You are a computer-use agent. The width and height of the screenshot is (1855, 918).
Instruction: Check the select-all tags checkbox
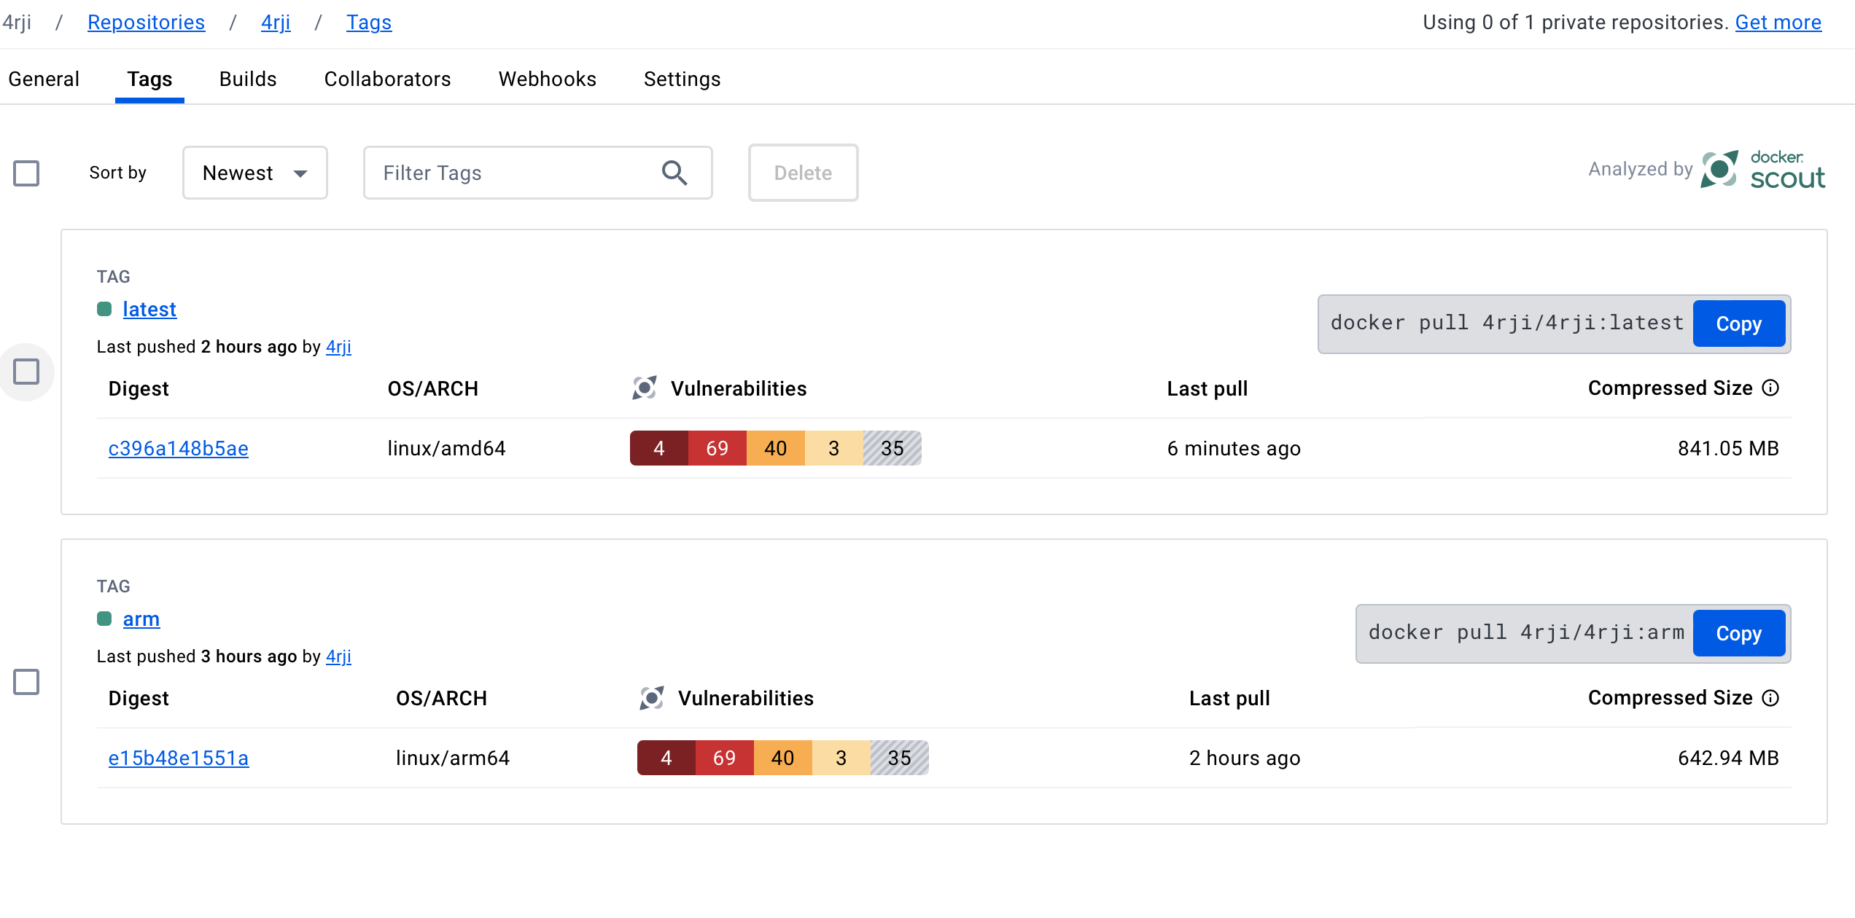point(26,173)
